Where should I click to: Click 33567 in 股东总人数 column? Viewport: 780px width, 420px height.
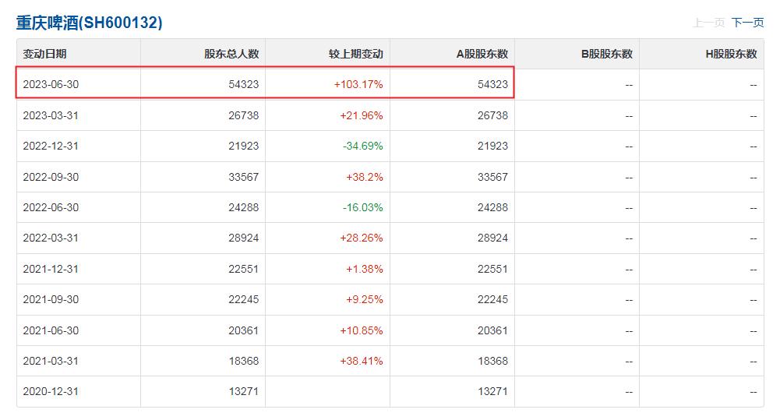click(x=244, y=177)
